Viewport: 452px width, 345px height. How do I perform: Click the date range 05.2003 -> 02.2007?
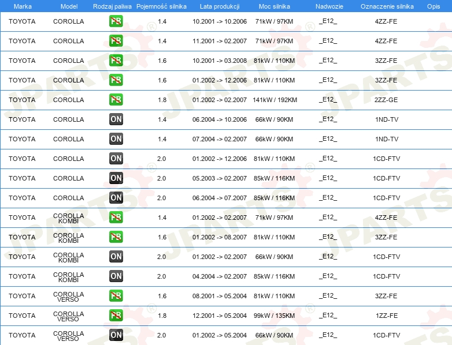220,178
